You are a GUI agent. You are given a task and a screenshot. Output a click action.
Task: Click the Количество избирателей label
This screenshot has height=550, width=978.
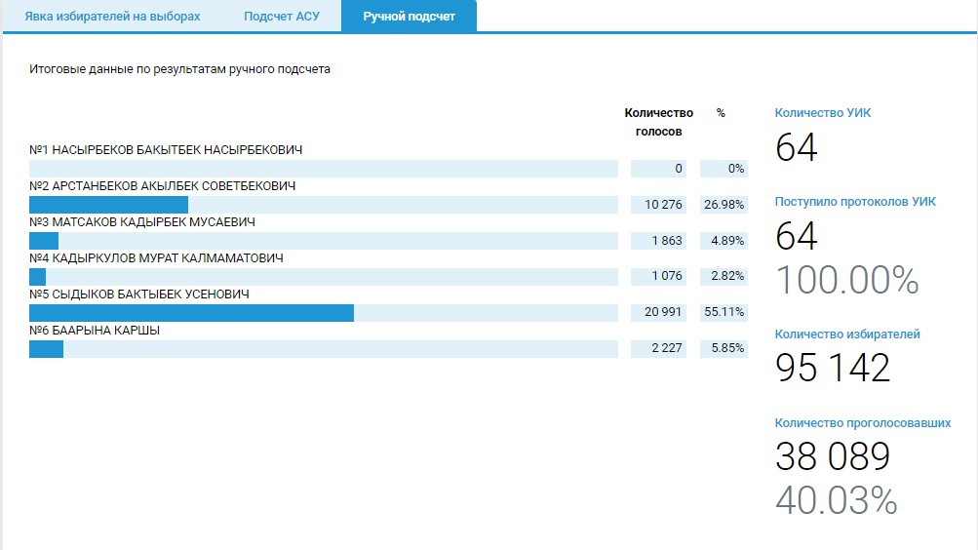[847, 334]
